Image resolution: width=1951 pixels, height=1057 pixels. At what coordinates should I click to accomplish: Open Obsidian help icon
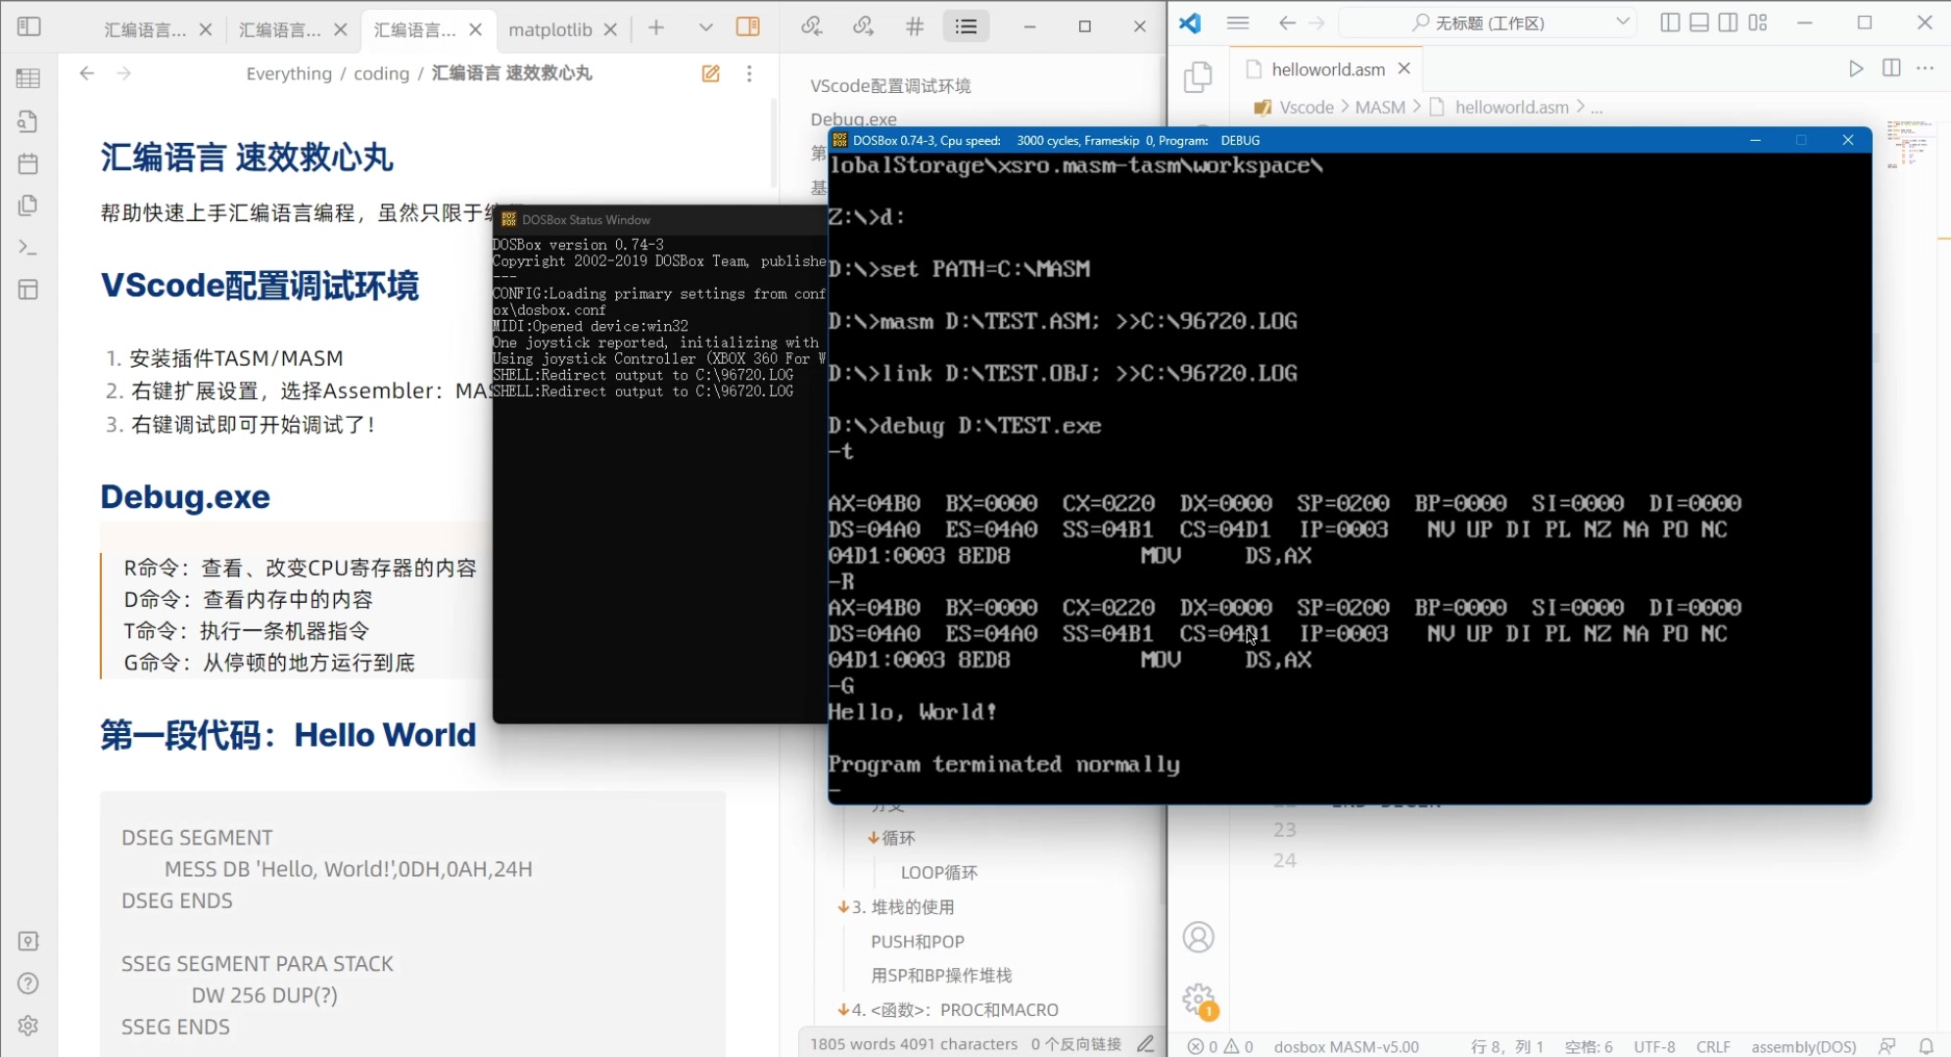point(28,983)
